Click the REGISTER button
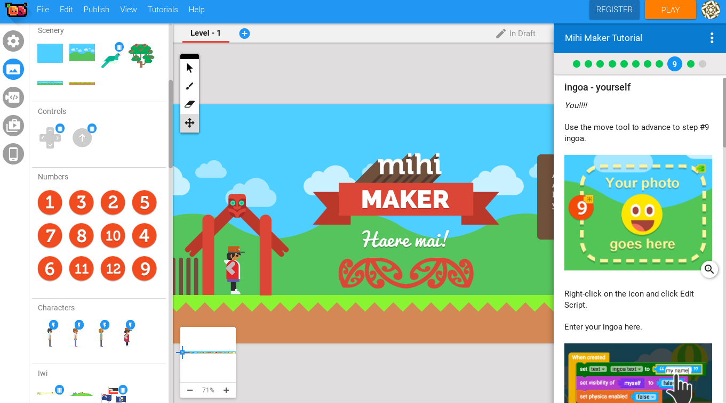This screenshot has width=726, height=403. [x=614, y=9]
